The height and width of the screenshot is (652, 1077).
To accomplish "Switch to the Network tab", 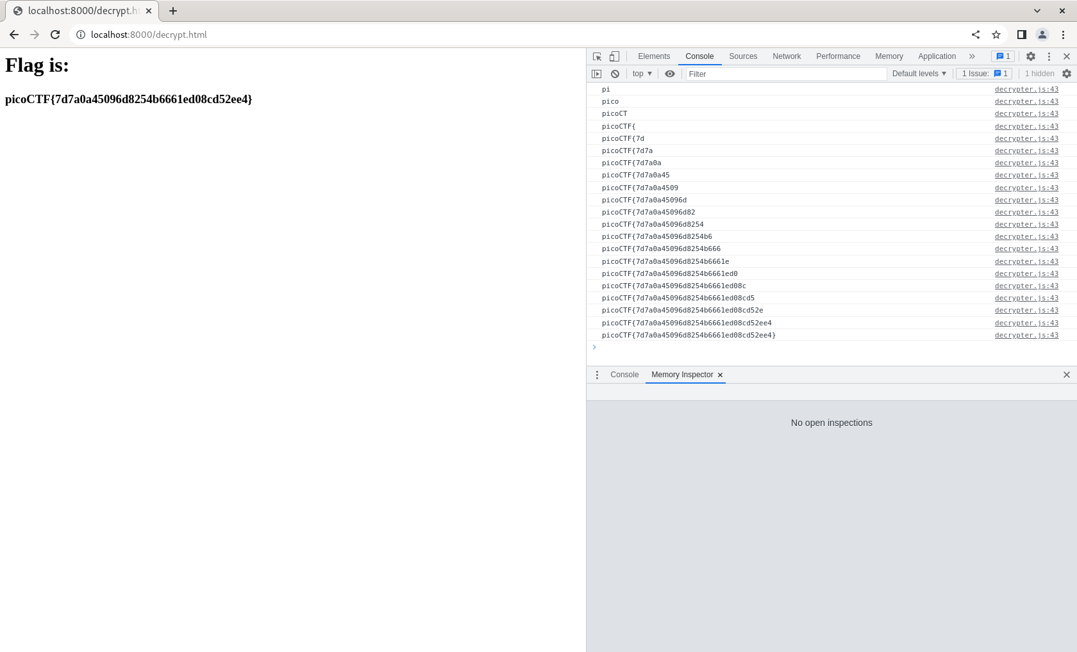I will 787,56.
